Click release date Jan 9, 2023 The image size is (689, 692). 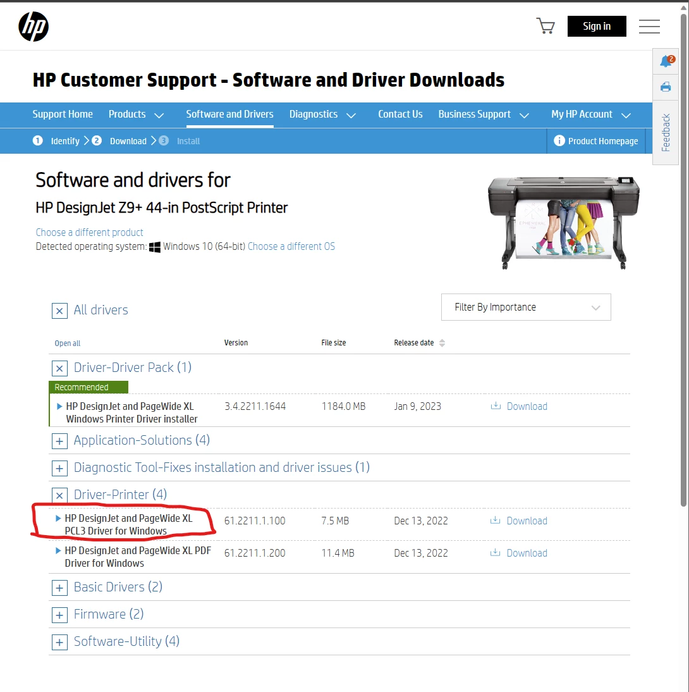(417, 406)
